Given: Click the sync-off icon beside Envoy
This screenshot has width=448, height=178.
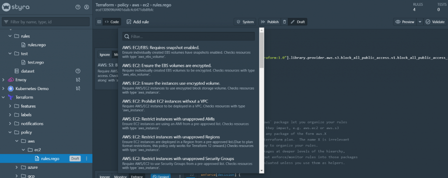Looking at the screenshot, I should (78, 80).
